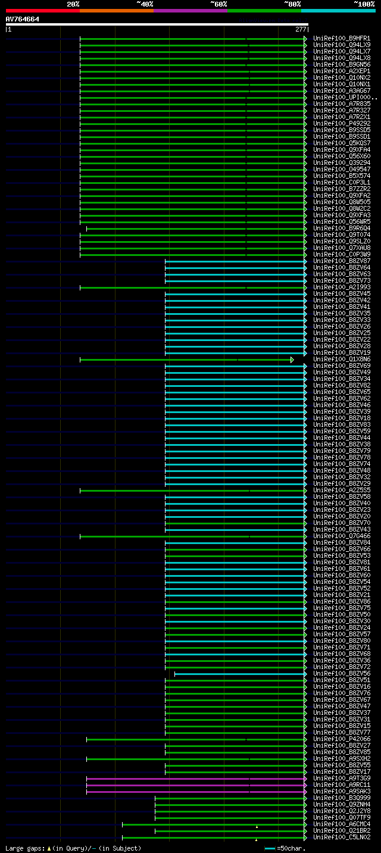
Task: Click hit label UniRef100_B8ZV18
Action: 342,418
